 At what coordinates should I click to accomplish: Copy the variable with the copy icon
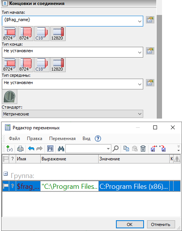(x=126, y=148)
